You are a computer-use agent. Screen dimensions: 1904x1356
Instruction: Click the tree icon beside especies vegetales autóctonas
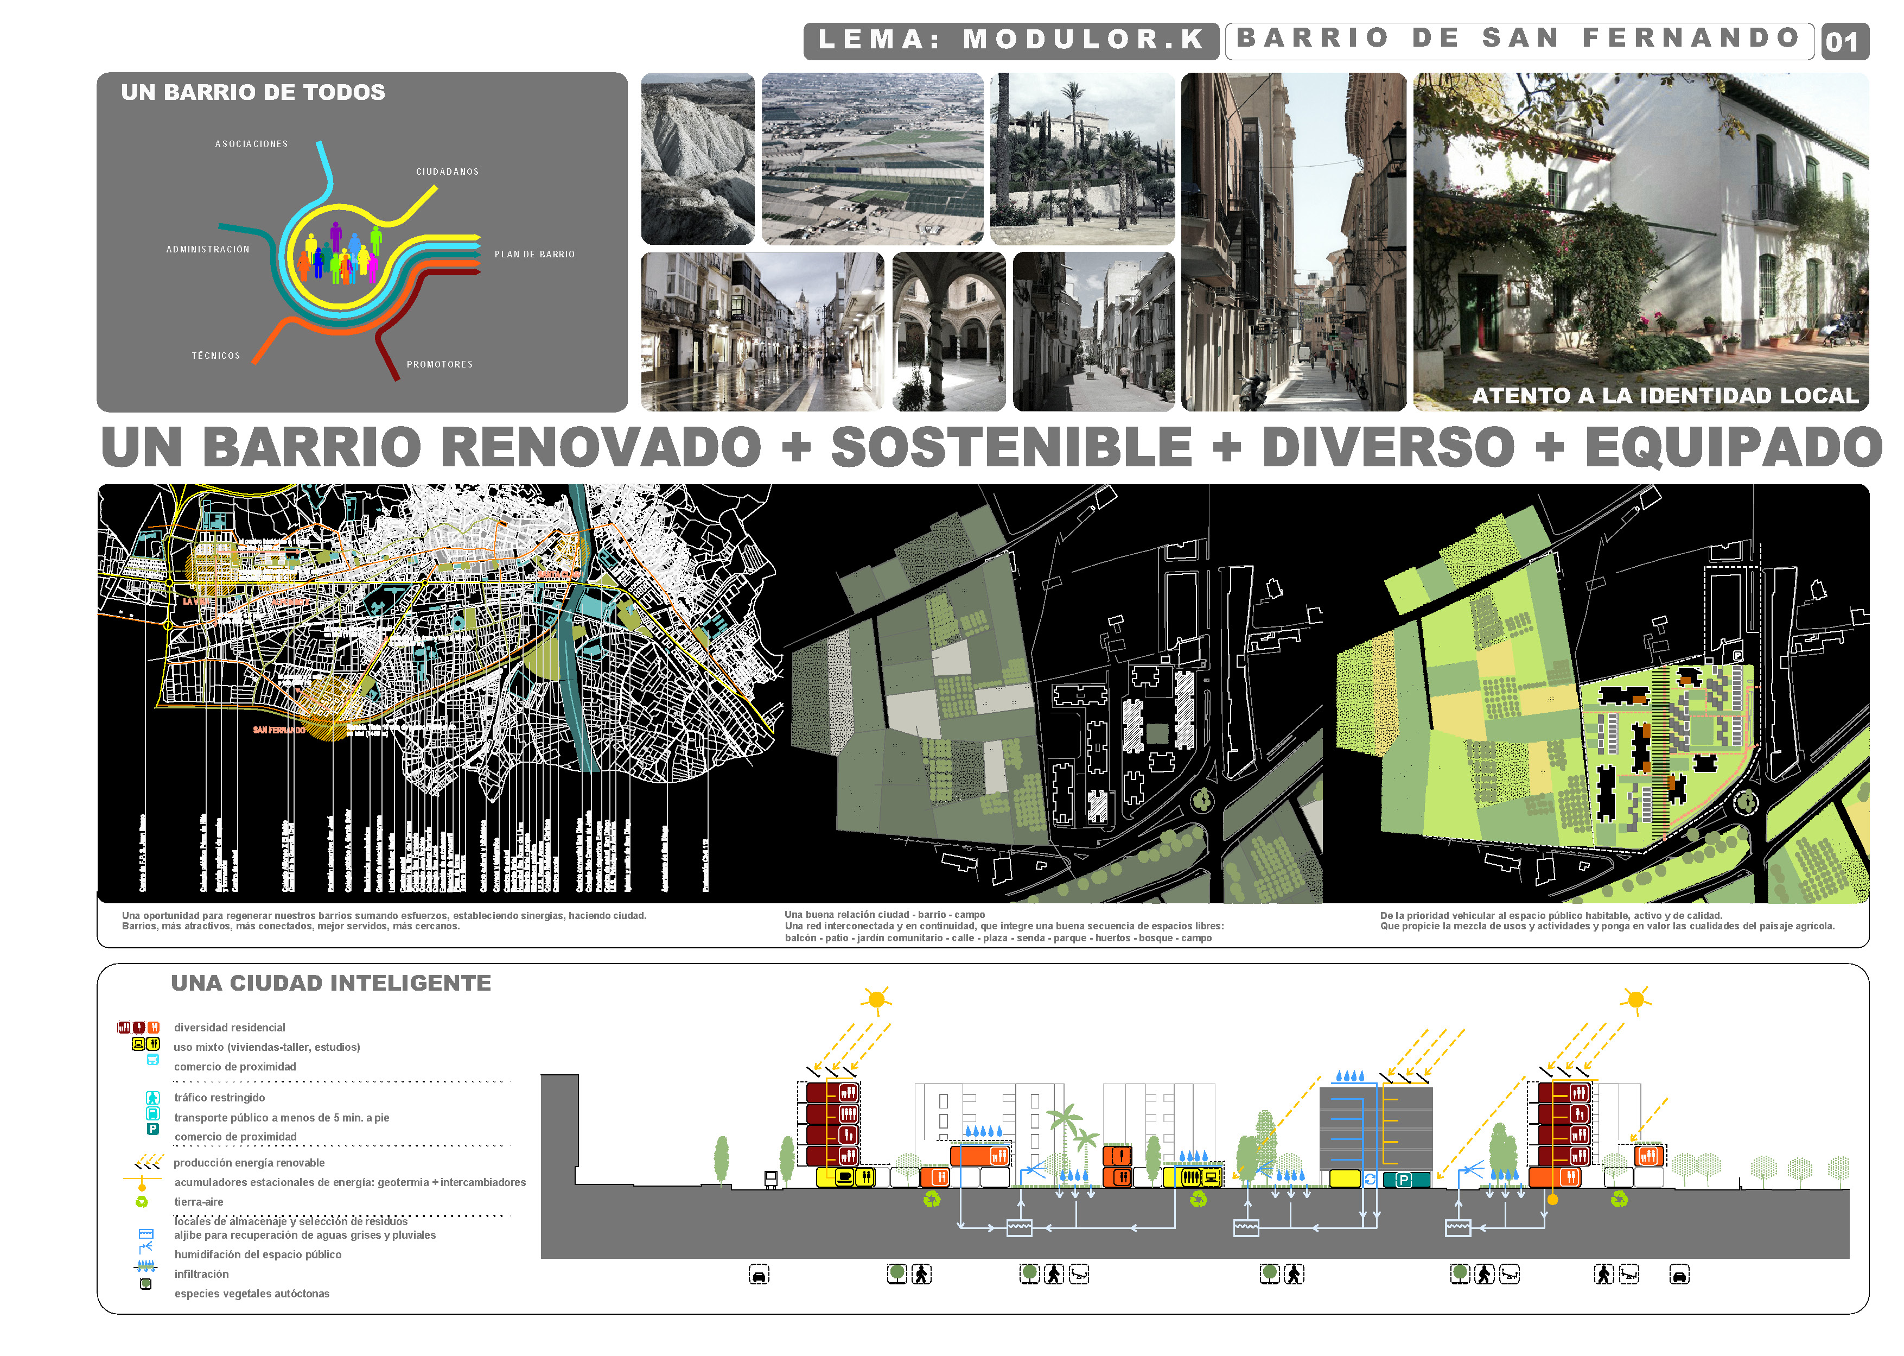coord(145,1284)
